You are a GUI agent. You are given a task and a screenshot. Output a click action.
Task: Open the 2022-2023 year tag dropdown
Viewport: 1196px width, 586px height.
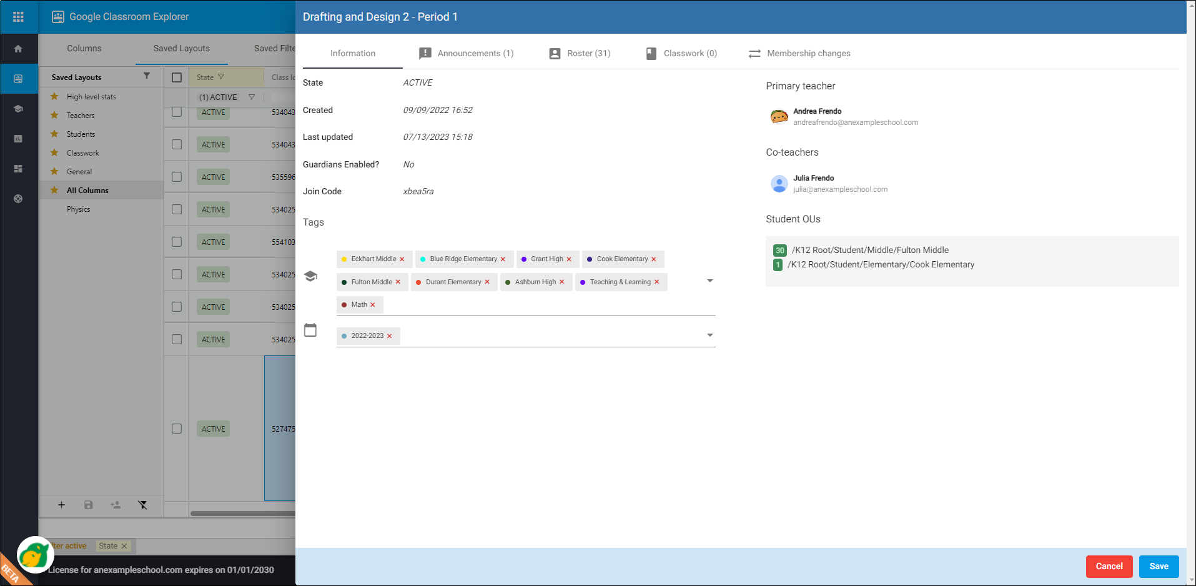709,335
